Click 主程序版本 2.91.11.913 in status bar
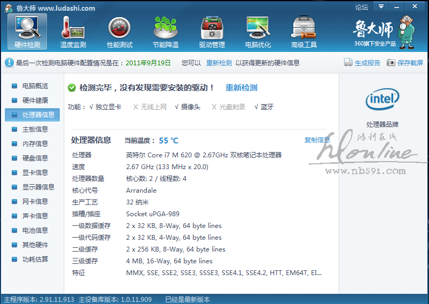This screenshot has width=429, height=304. pos(39,299)
